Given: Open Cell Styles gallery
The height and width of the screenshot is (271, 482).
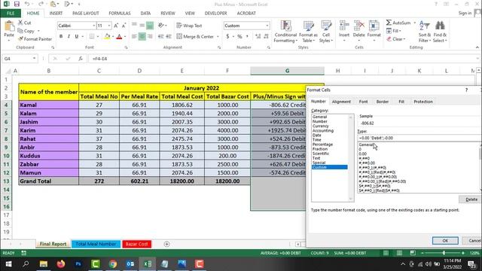Looking at the screenshot, I should click(x=326, y=32).
